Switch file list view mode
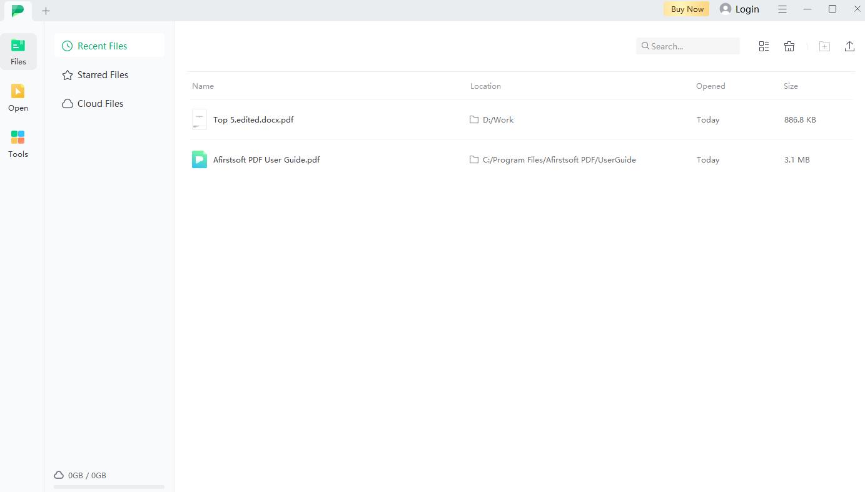 tap(764, 46)
